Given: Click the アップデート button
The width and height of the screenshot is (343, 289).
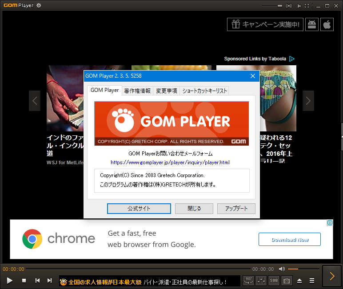Looking at the screenshot, I should pyautogui.click(x=236, y=209).
